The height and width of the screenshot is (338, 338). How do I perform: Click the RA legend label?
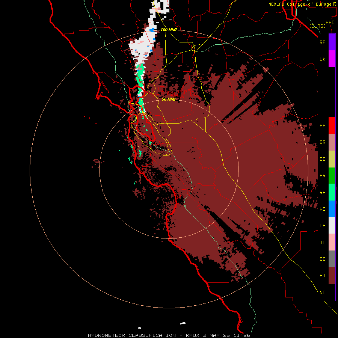click(322, 193)
